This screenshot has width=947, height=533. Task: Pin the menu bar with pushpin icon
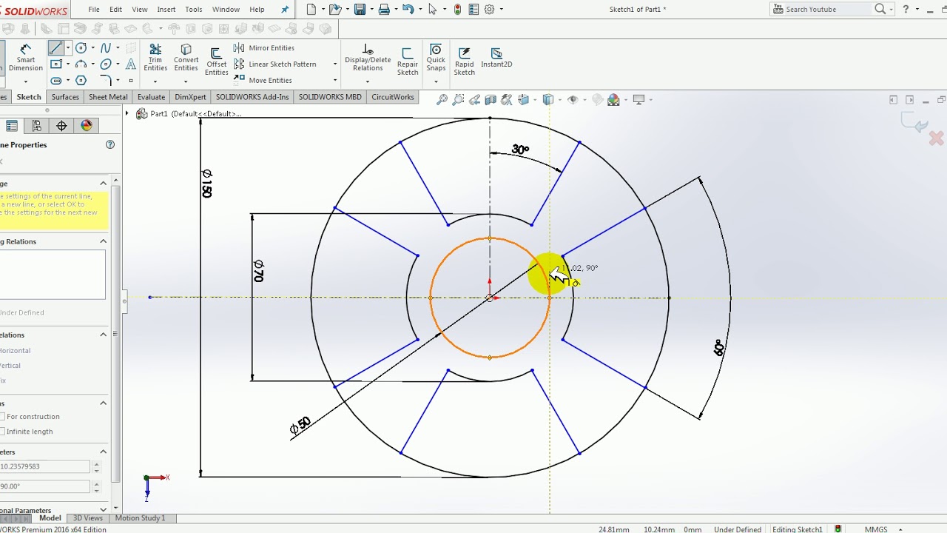tap(285, 10)
